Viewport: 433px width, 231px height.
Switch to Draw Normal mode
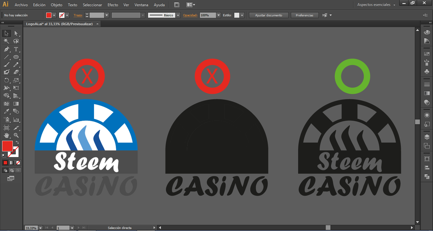tap(5, 171)
